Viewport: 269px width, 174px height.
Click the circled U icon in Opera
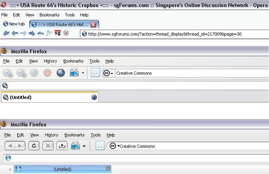(x=66, y=33)
